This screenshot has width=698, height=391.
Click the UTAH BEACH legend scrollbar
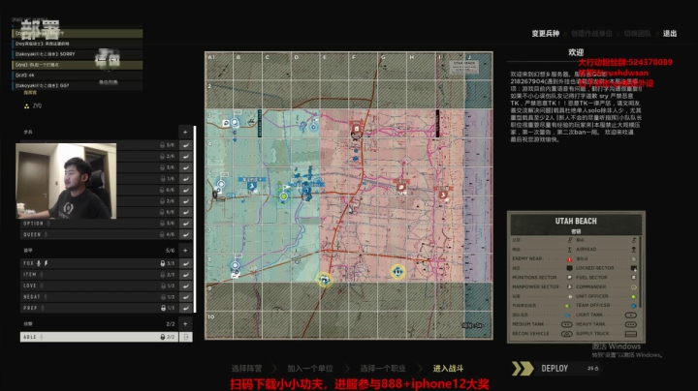coord(641,272)
